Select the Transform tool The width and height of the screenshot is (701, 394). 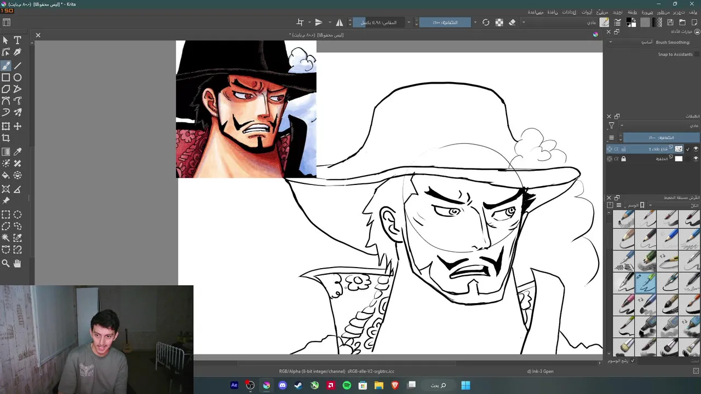pos(5,126)
